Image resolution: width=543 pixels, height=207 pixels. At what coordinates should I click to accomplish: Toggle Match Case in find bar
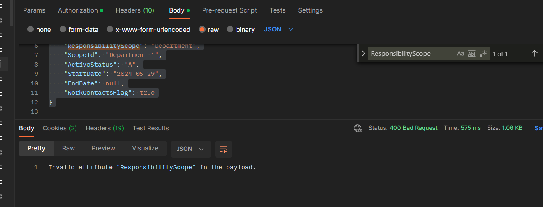(x=461, y=54)
